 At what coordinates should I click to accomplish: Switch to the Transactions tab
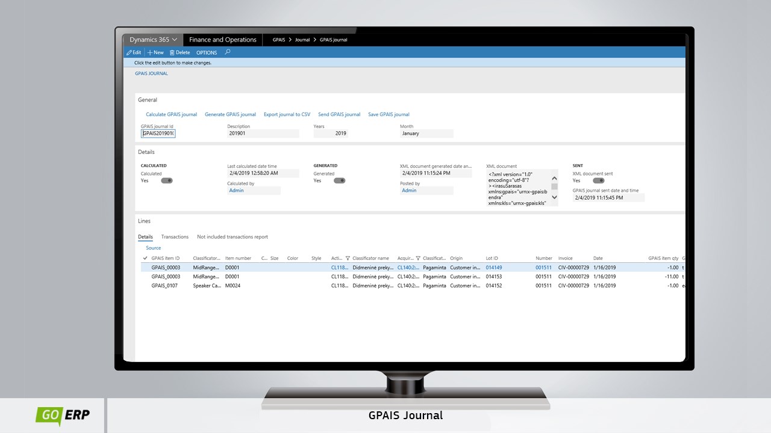click(x=175, y=237)
